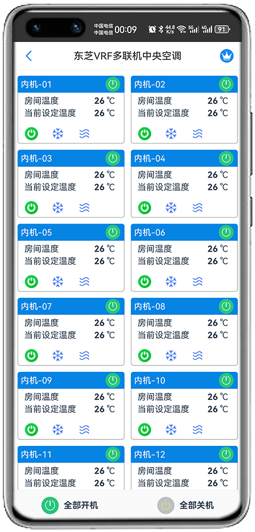The width and height of the screenshot is (255, 532).
Task: Click the green power status icon in 内机-05
Action: point(31,281)
